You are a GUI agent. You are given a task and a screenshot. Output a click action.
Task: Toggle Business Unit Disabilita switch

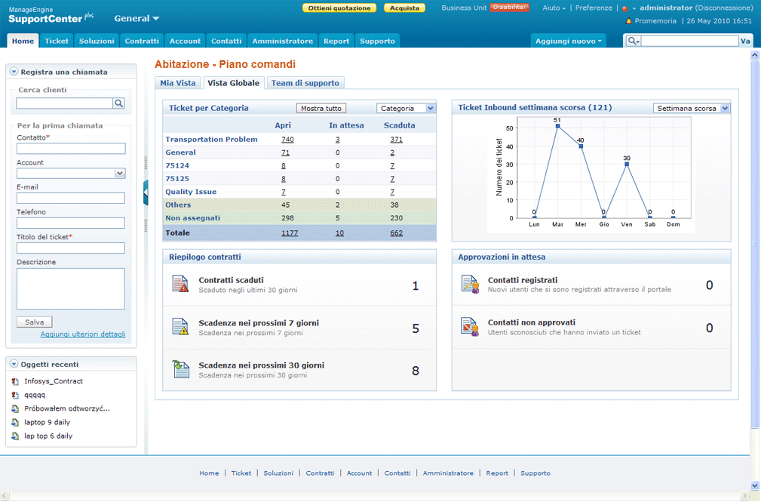point(509,8)
